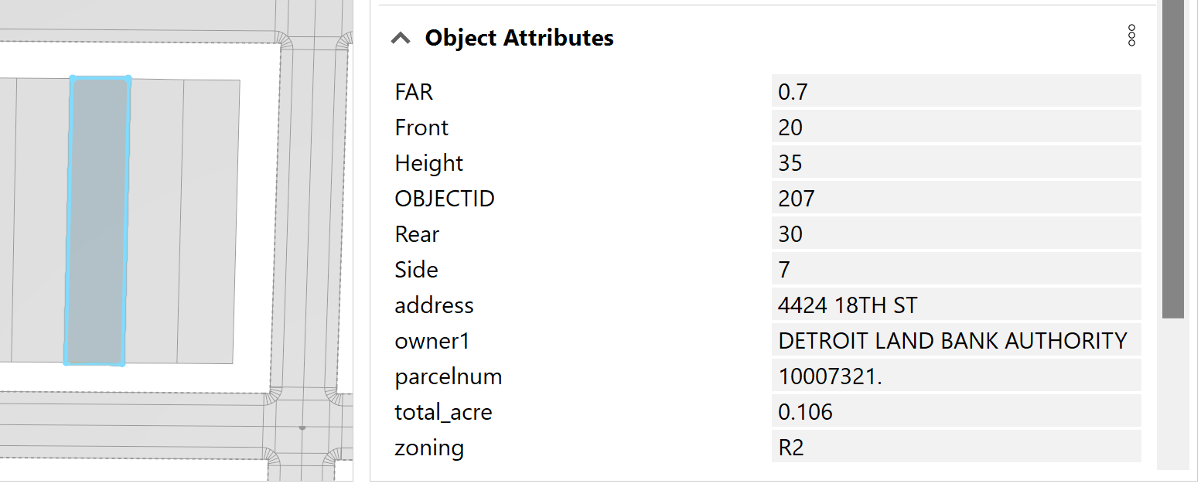Image resolution: width=1201 pixels, height=487 pixels.
Task: Select the parcel directly right of highlighted one
Action: (x=154, y=220)
